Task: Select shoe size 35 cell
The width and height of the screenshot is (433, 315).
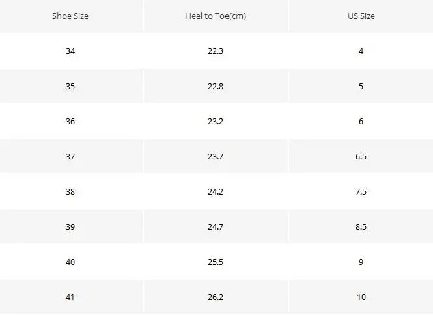Action: [70, 86]
